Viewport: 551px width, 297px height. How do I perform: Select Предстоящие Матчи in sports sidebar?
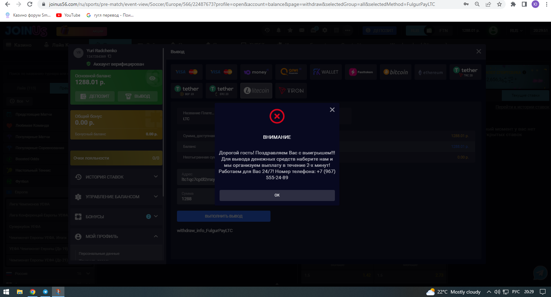pos(34,114)
